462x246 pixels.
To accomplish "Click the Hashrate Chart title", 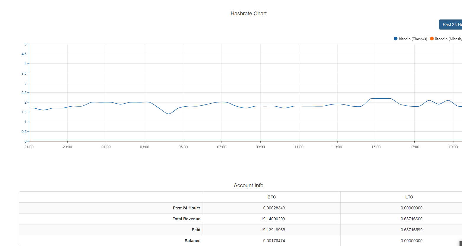I will point(248,14).
